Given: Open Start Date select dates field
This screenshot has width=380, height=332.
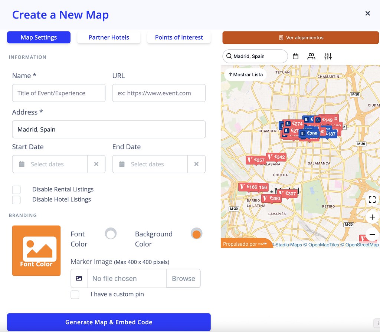Looking at the screenshot, I should point(50,164).
